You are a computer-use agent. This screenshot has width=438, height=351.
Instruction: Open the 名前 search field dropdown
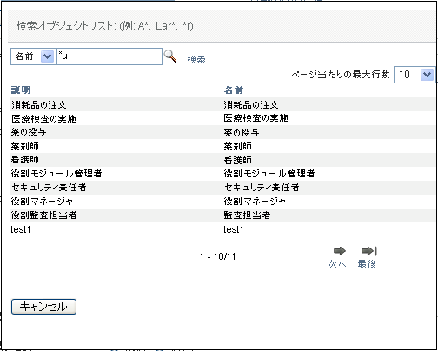coord(33,56)
